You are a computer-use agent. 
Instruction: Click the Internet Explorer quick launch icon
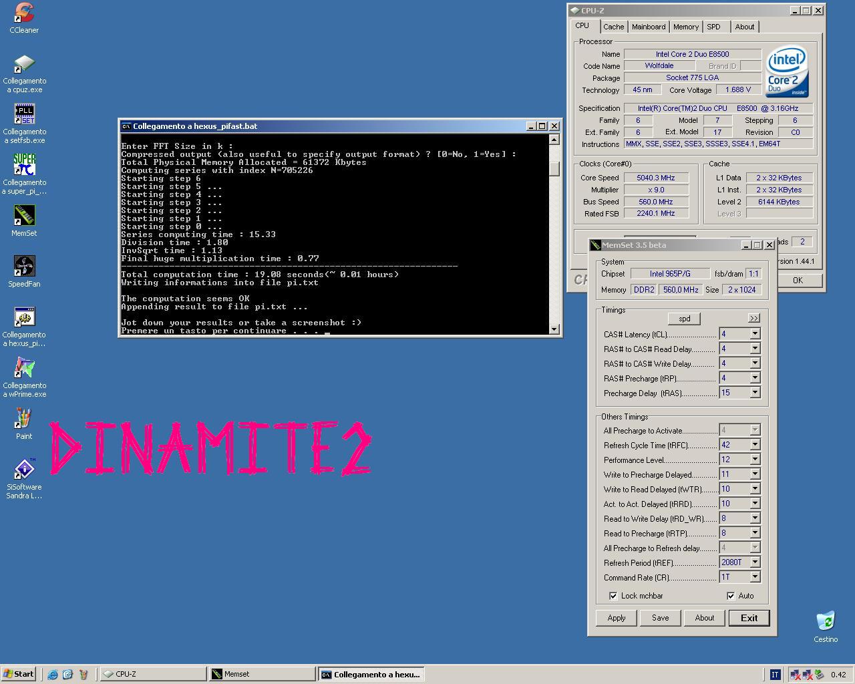[x=53, y=674]
